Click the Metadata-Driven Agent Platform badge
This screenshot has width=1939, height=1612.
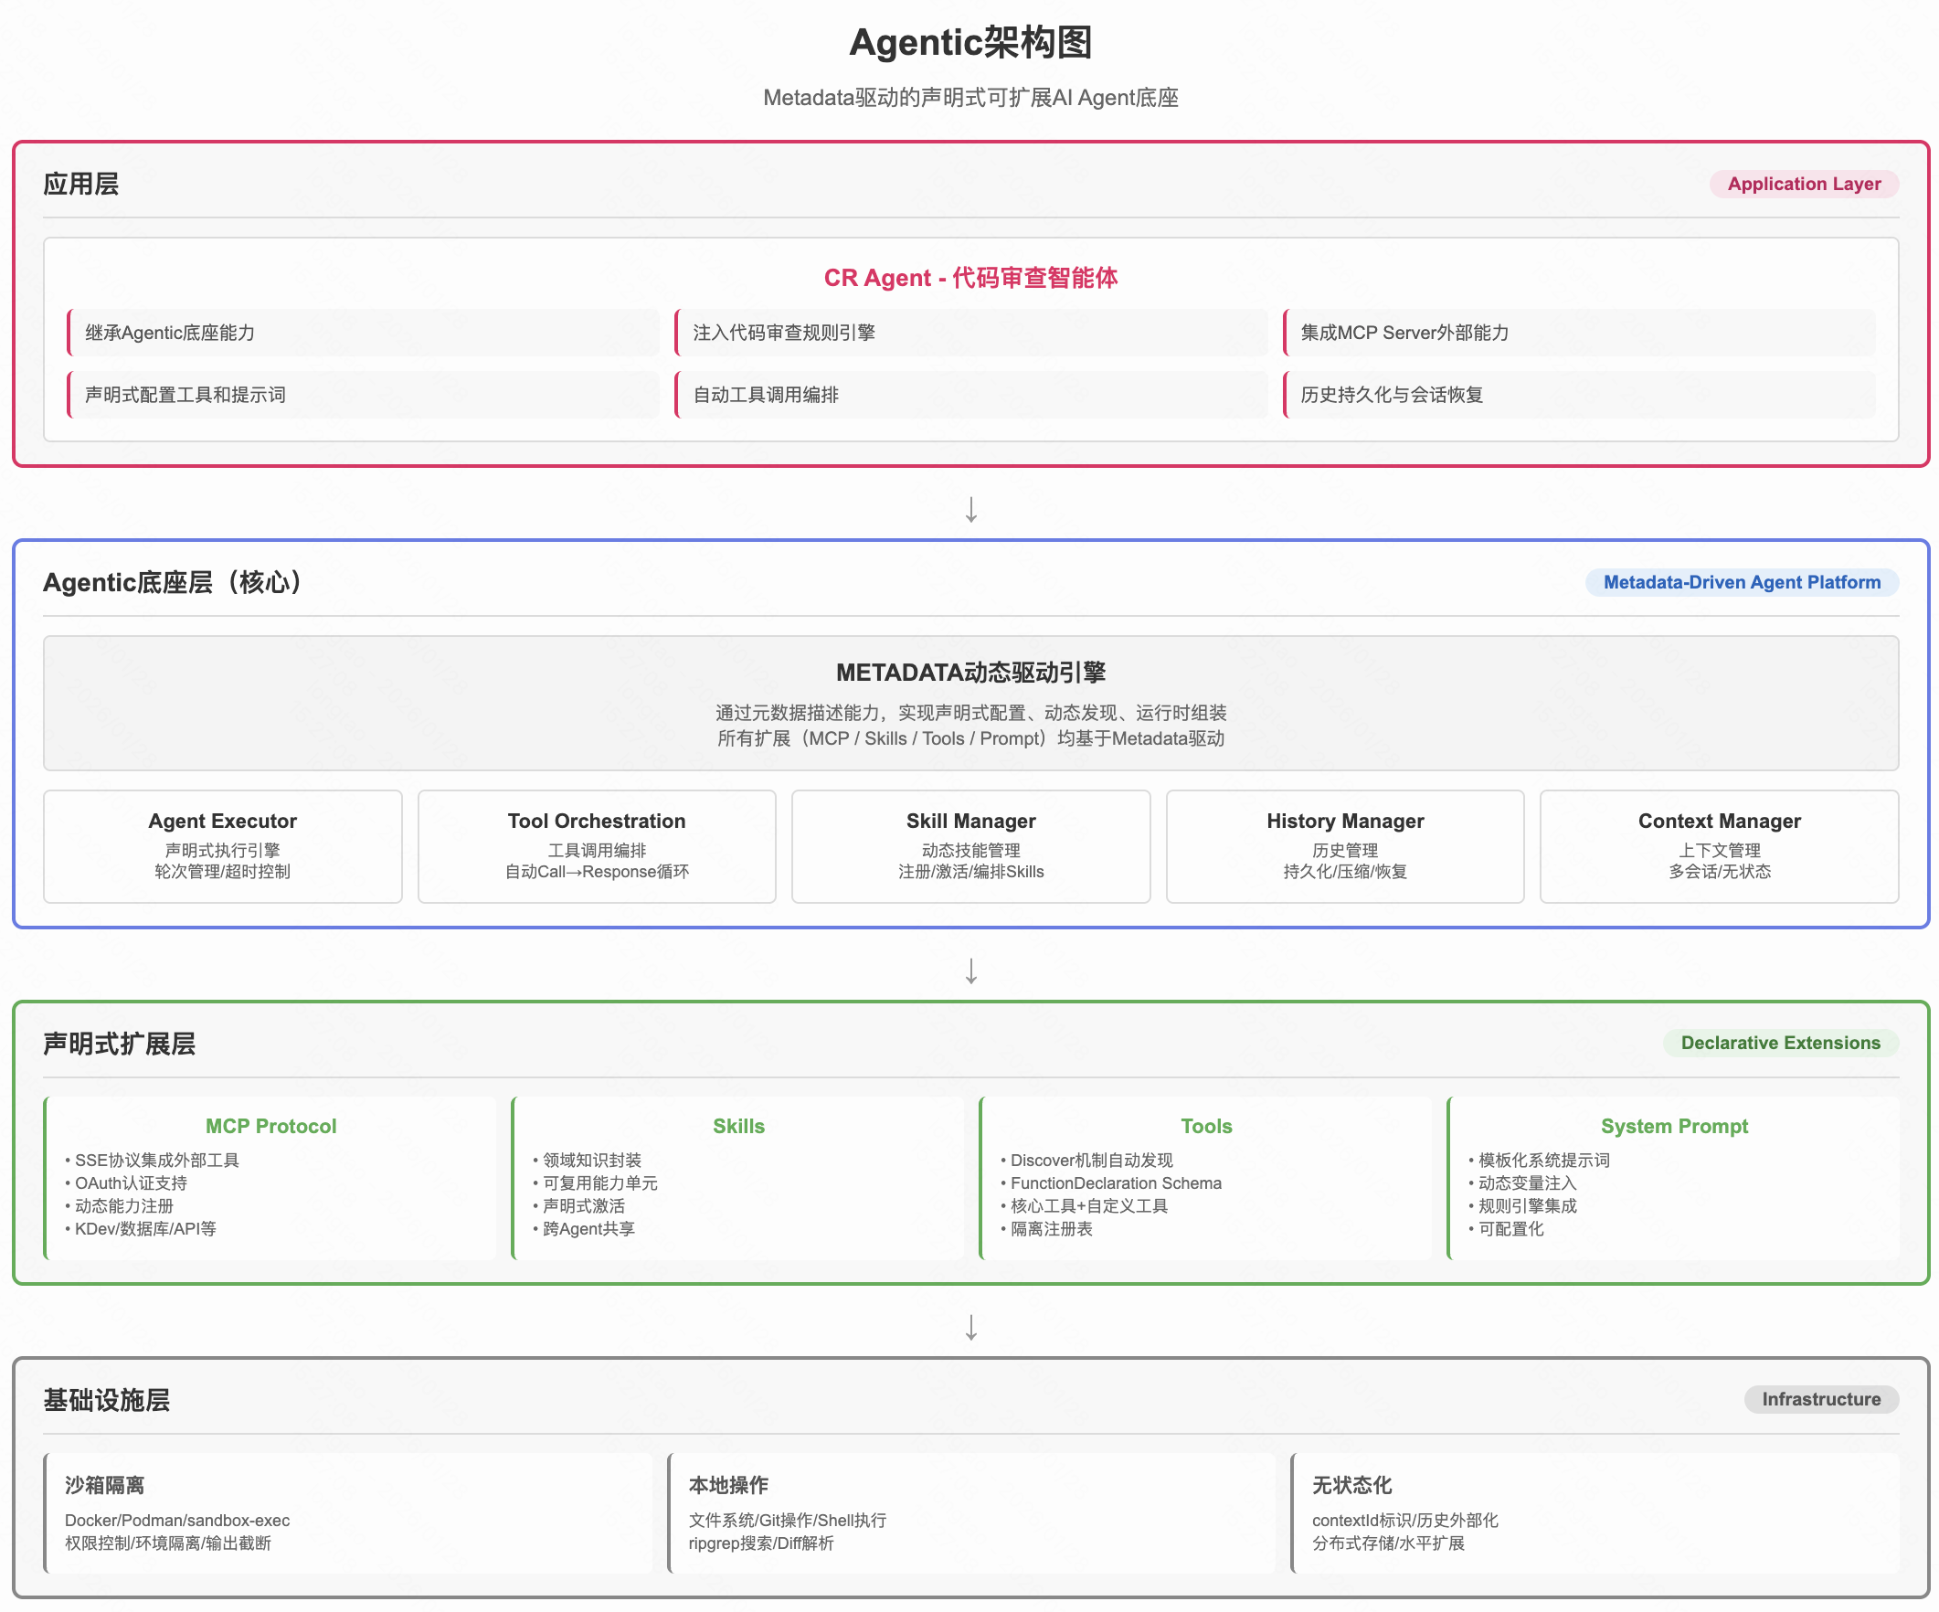(x=1741, y=583)
